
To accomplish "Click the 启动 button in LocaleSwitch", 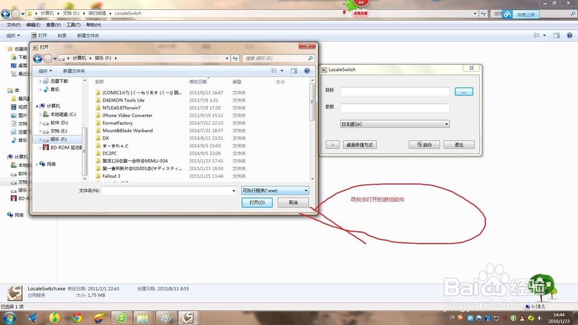I will tap(424, 145).
